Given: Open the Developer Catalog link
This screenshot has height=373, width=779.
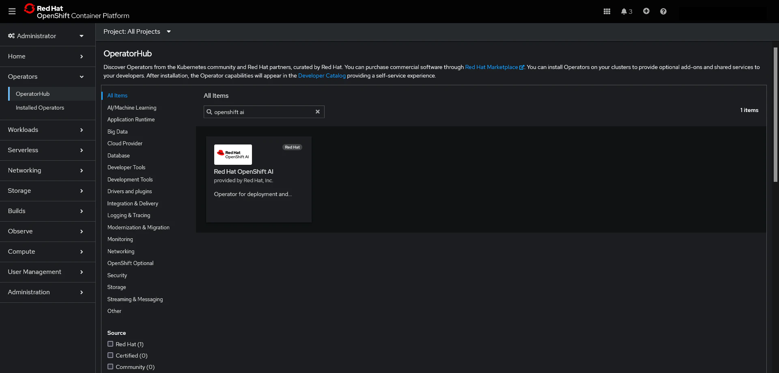Looking at the screenshot, I should 322,76.
